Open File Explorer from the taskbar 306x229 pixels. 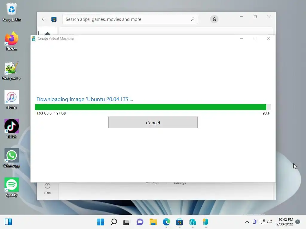153,222
